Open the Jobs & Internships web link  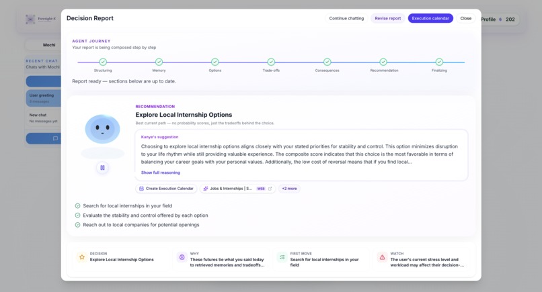click(x=237, y=189)
